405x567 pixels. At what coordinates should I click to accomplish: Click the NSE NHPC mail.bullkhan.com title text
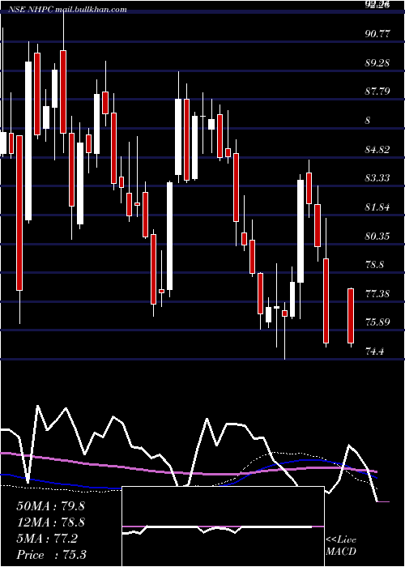[67, 10]
